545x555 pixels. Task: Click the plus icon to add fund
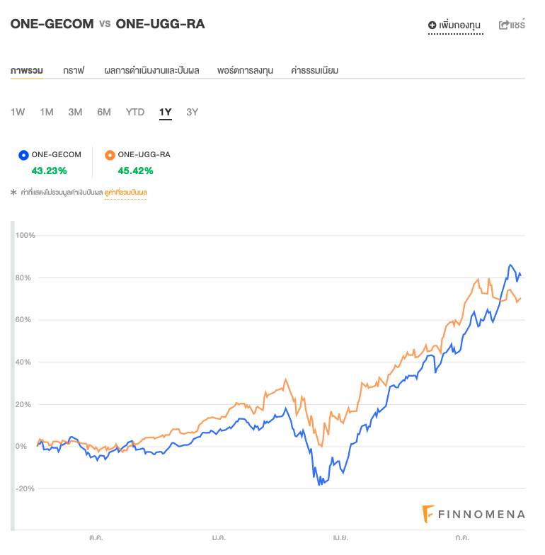[432, 25]
